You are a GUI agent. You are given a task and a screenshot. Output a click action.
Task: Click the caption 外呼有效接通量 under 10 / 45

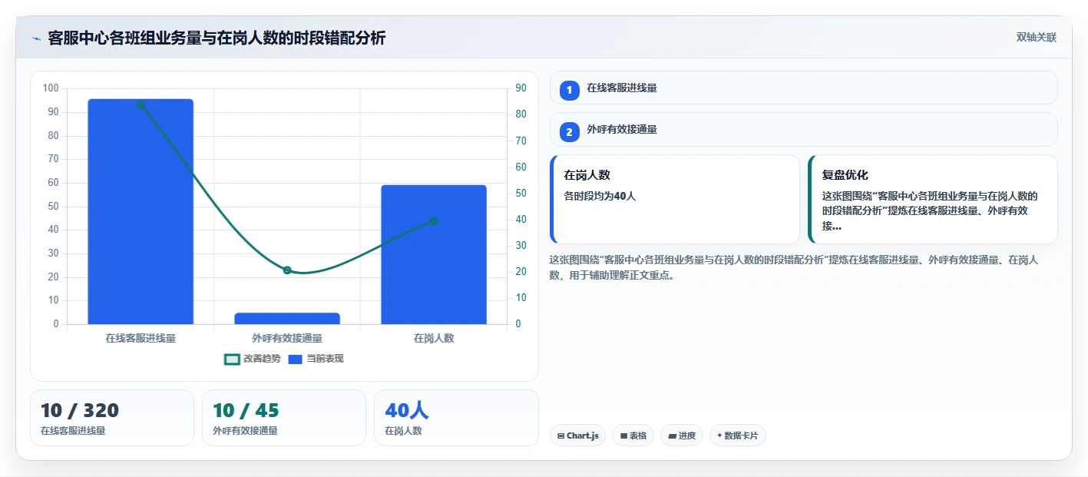245,431
